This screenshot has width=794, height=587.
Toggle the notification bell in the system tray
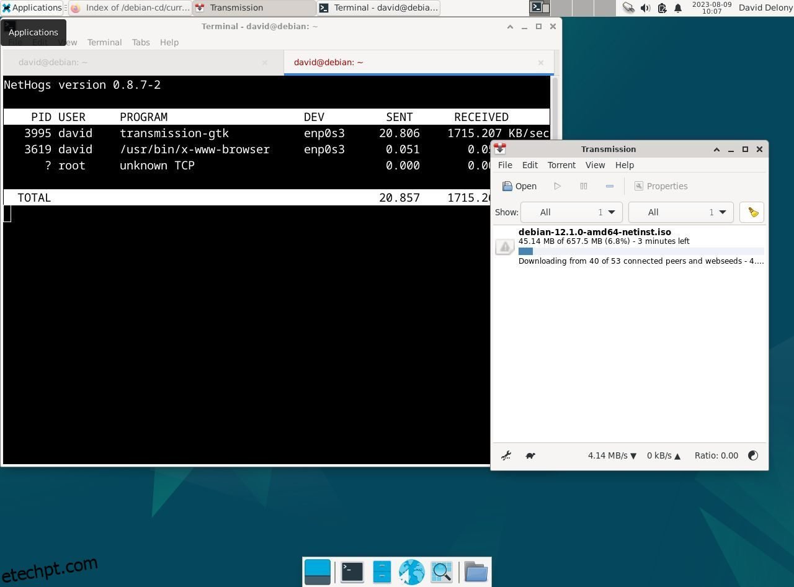[677, 8]
